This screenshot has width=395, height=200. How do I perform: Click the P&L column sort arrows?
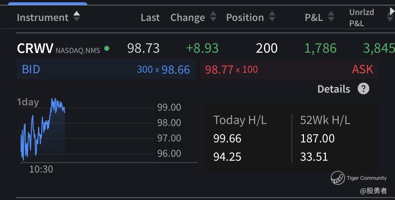331,17
